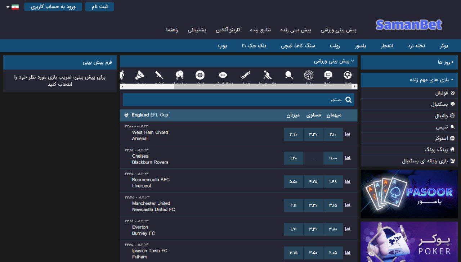This screenshot has width=461, height=262.
Task: Select the football sport icon
Action: 348,76
